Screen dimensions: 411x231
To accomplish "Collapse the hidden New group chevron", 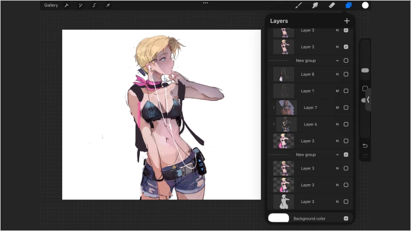I will click(337, 60).
